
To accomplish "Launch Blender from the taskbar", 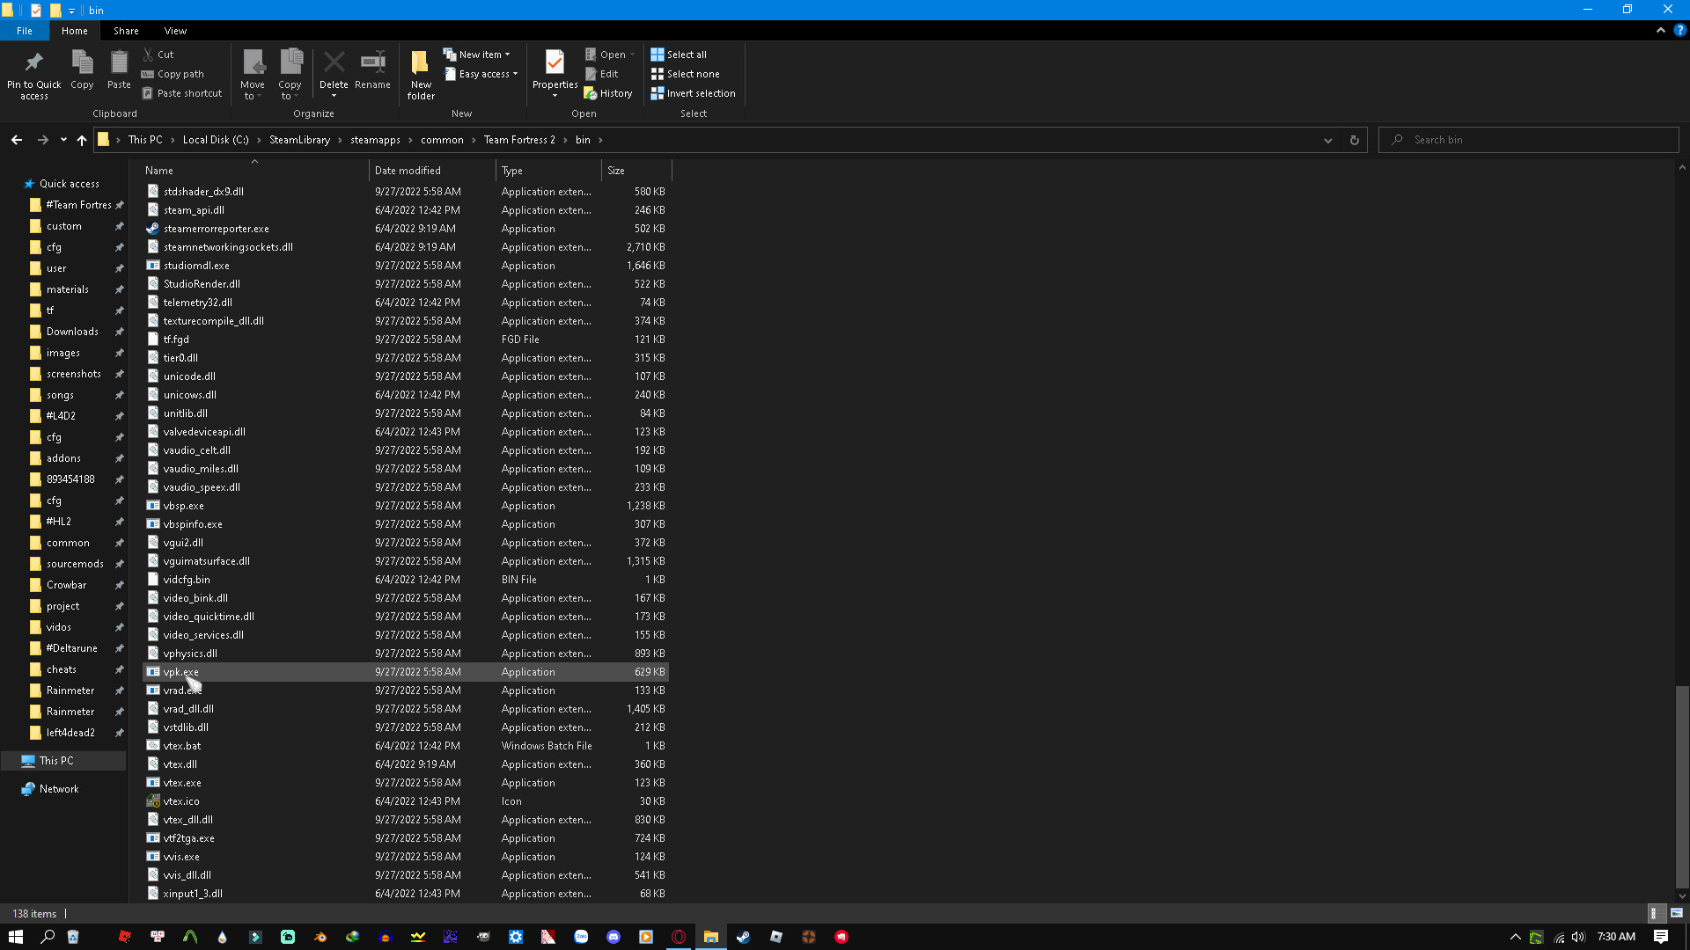I will pos(320,937).
